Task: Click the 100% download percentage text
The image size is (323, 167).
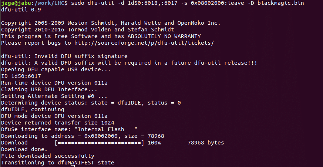Action: [x=154, y=143]
